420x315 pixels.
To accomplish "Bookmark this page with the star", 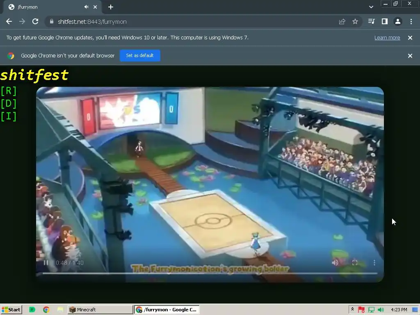I will tap(355, 22).
